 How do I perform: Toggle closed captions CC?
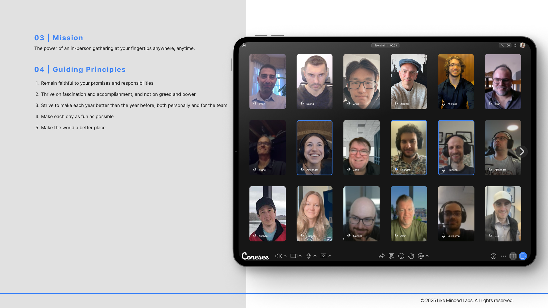[421, 256]
